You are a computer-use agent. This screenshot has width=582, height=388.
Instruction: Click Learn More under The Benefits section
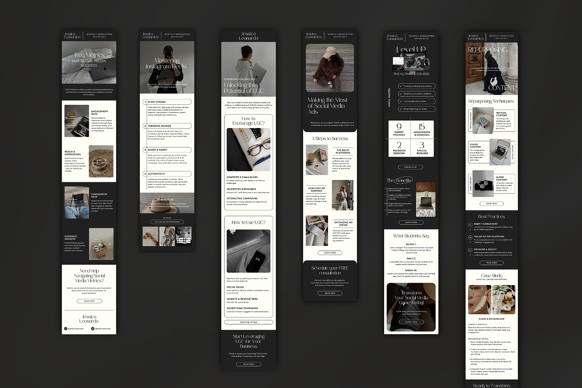click(411, 222)
